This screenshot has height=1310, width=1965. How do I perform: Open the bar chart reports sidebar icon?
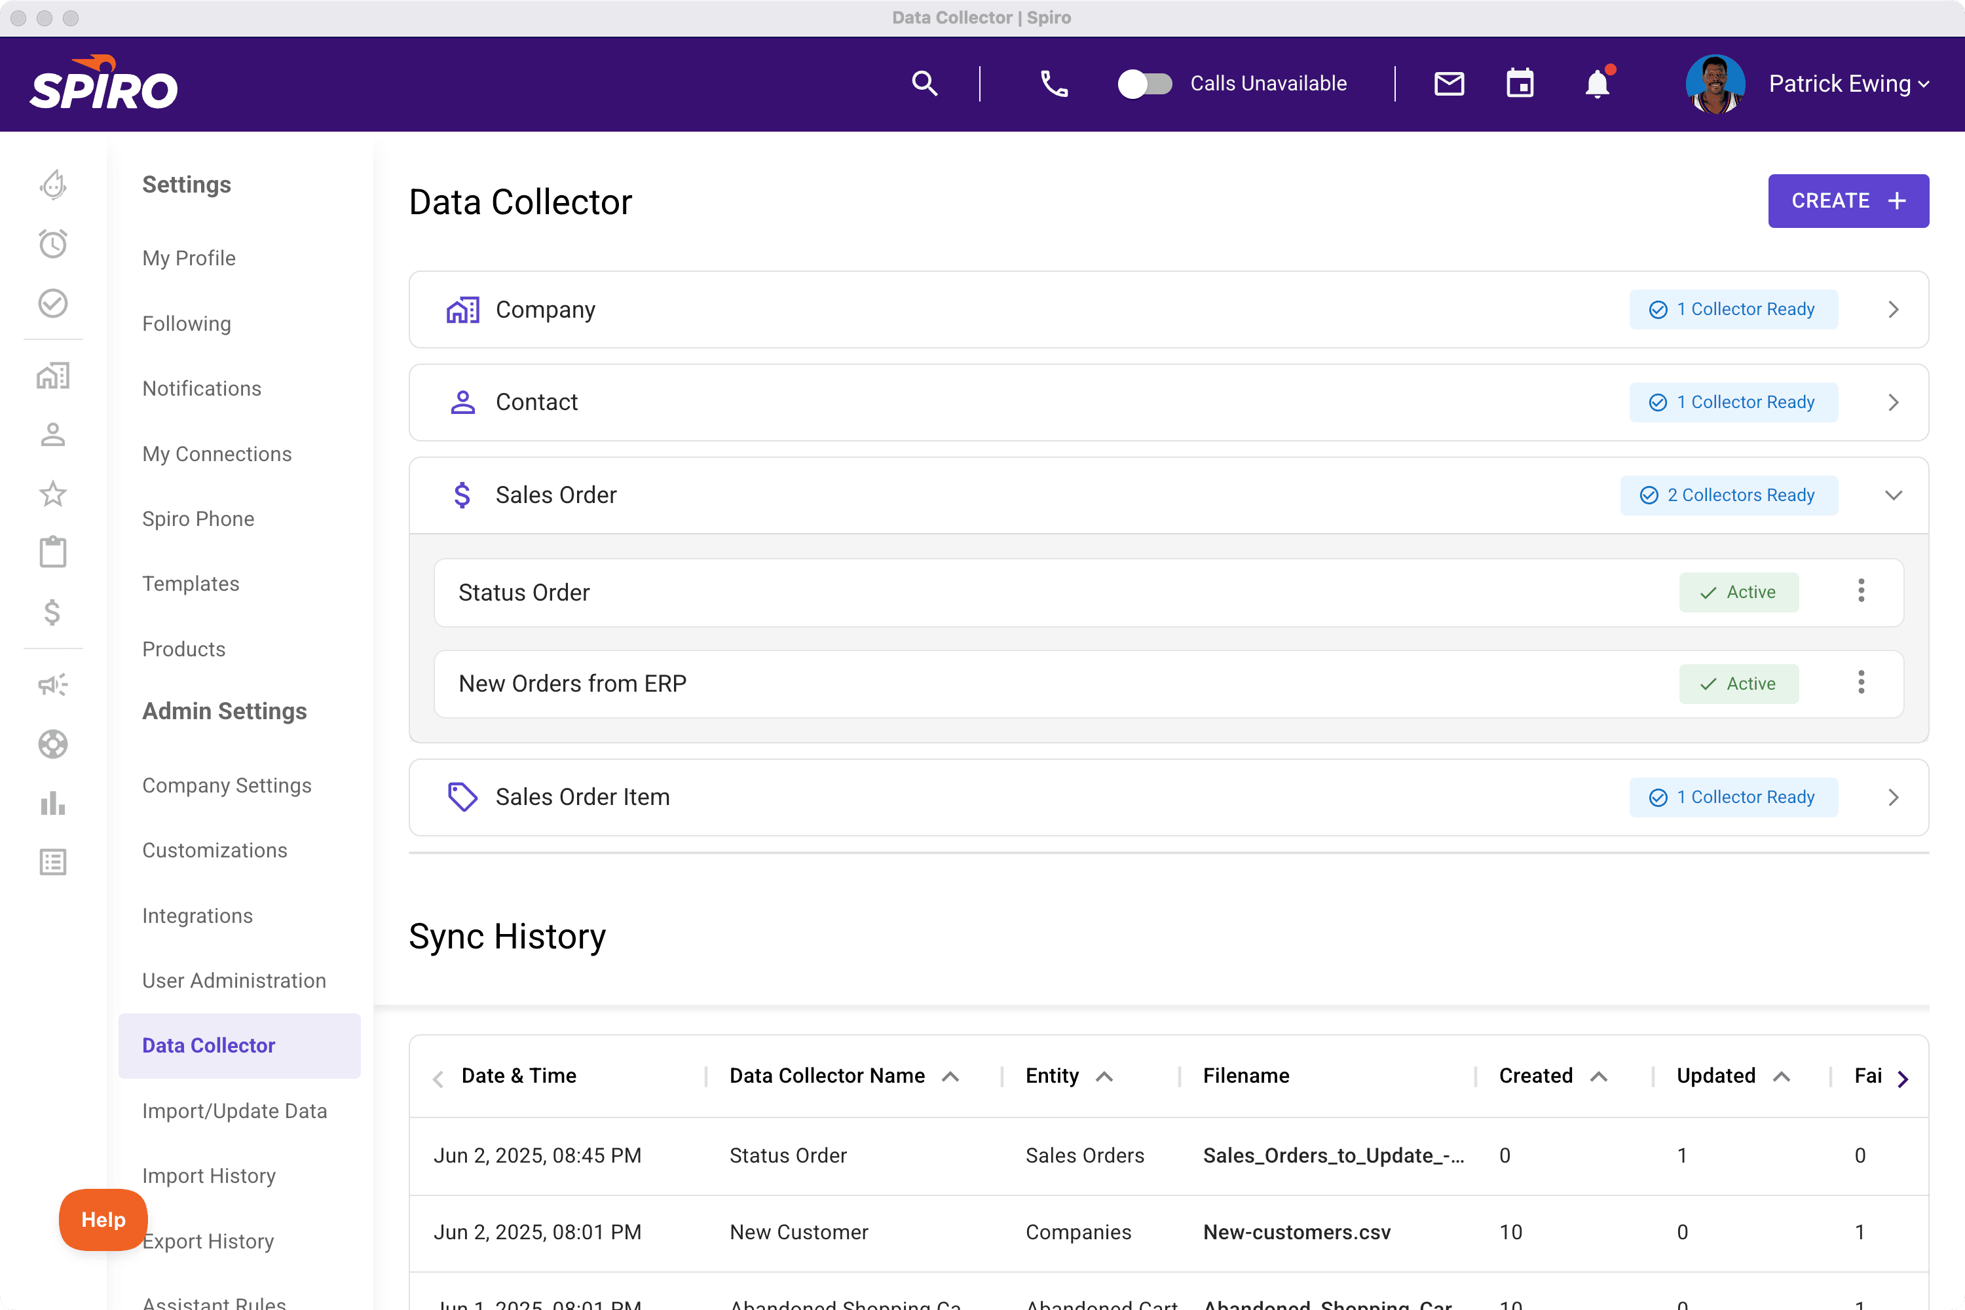tap(52, 803)
